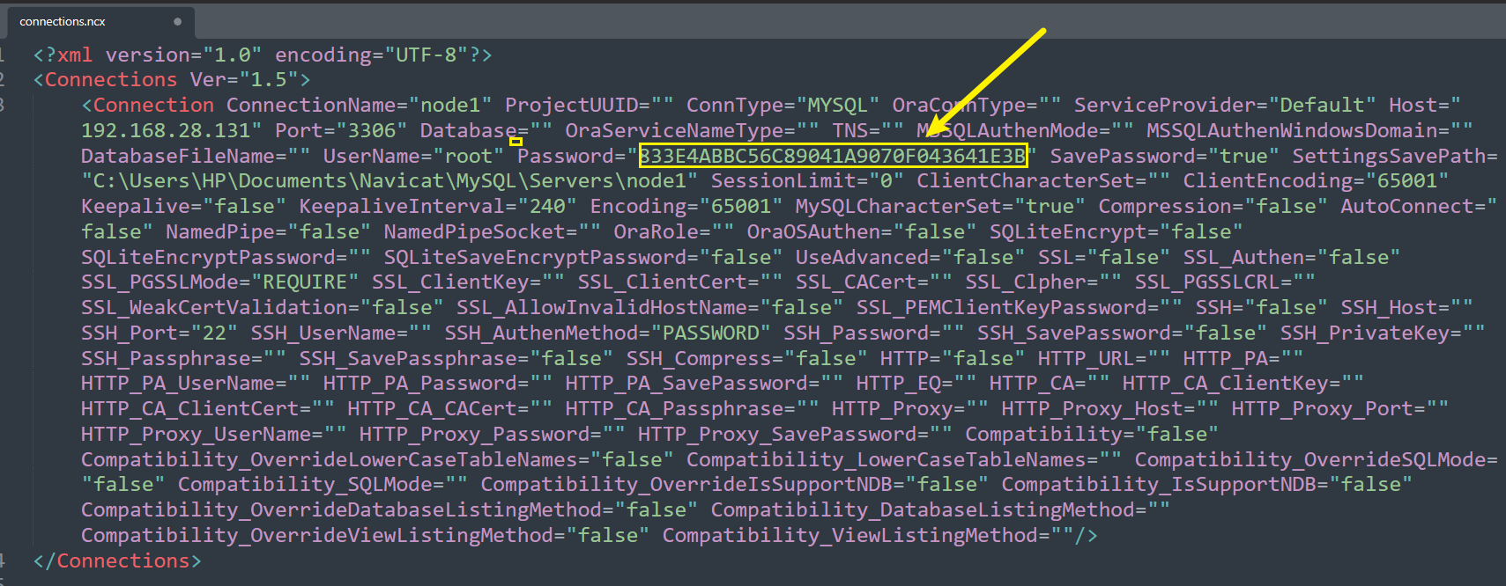Click the SSL_Authen attribute name
The width and height of the screenshot is (1506, 586).
point(1243,257)
